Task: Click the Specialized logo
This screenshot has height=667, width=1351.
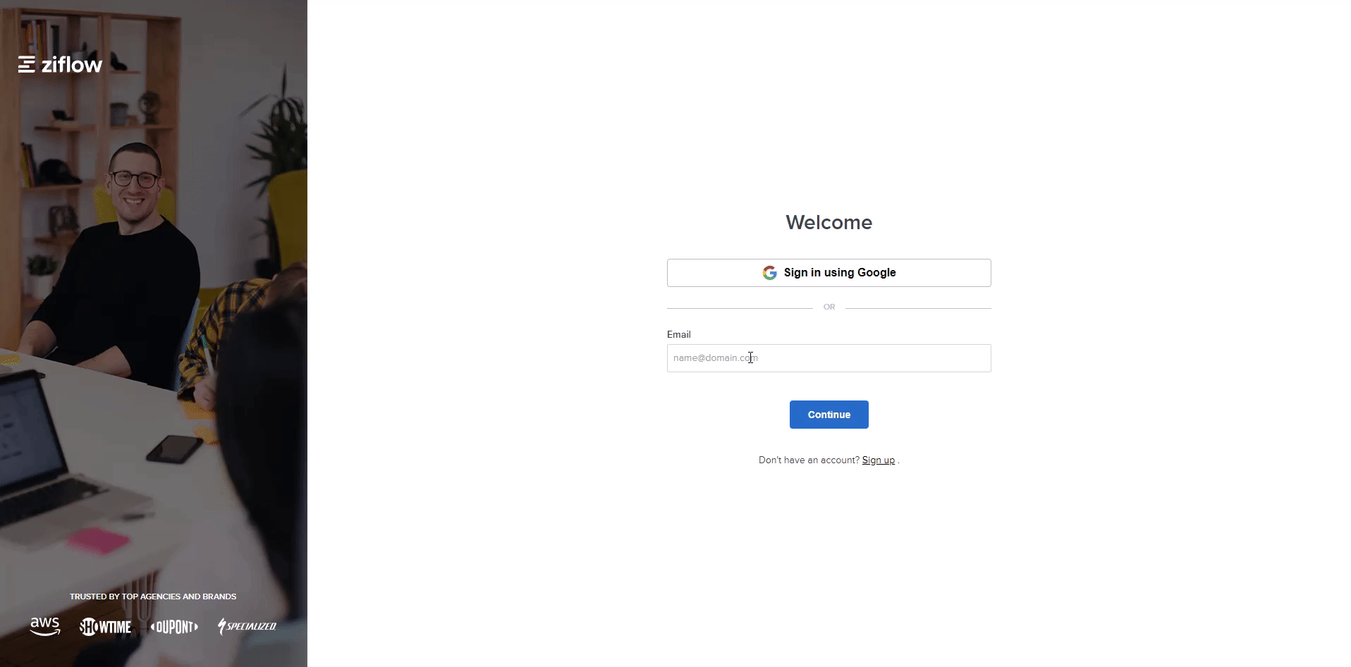Action: [247, 626]
